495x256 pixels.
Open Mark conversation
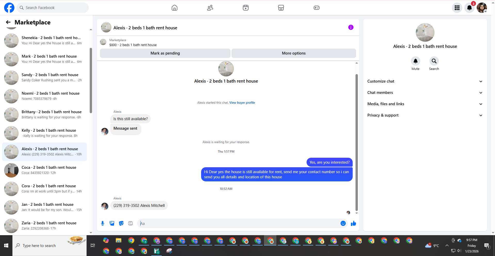[44, 59]
